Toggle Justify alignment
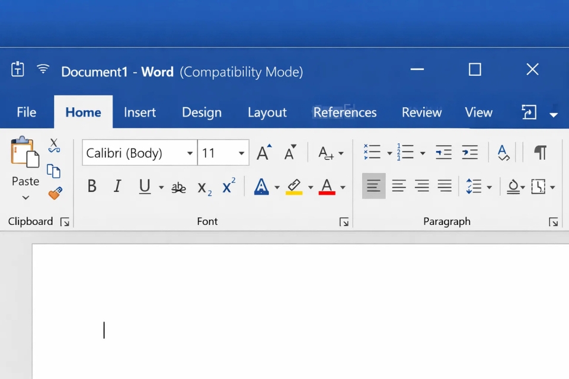 [x=445, y=185]
